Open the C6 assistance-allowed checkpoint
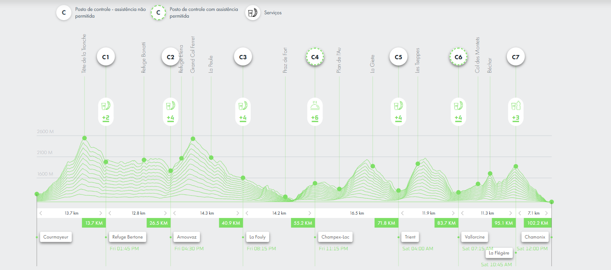 (459, 57)
